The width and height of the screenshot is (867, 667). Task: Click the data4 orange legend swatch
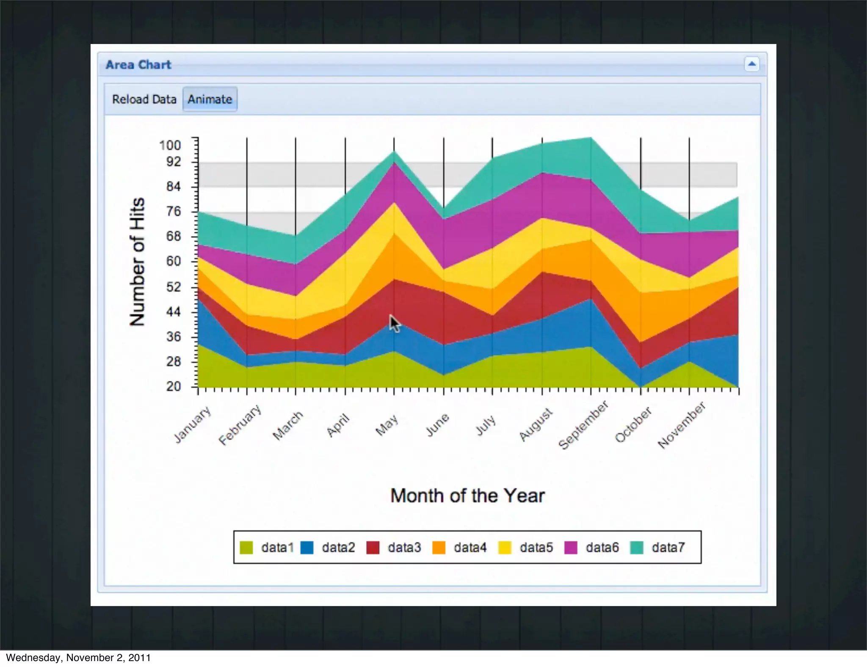click(x=439, y=547)
